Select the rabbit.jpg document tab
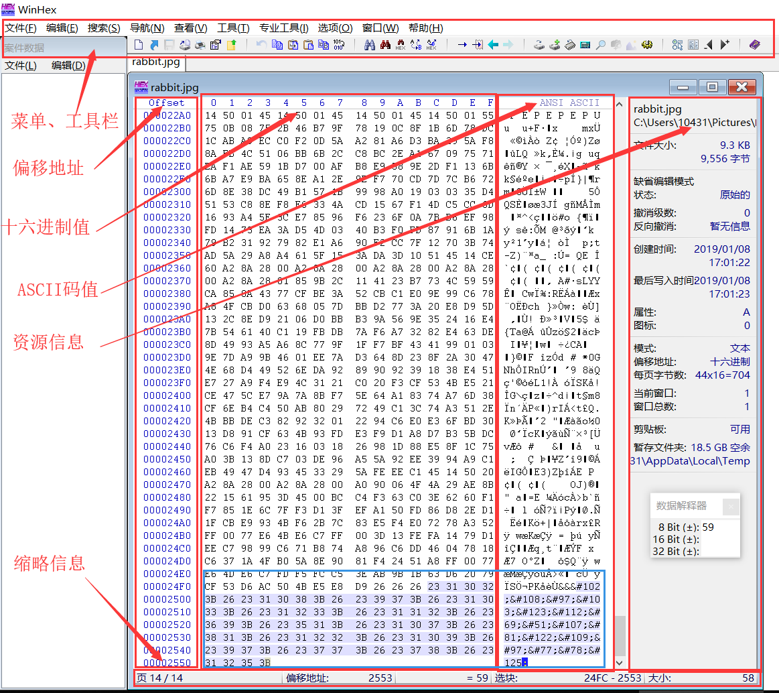 [x=156, y=62]
